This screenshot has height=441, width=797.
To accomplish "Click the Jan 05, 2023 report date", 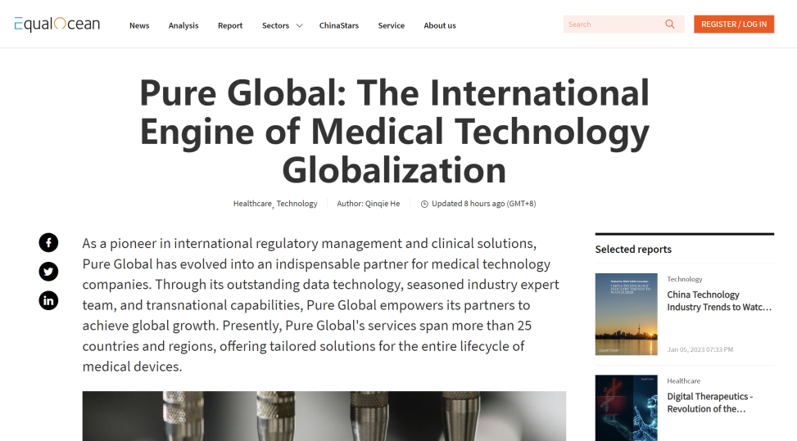I will click(x=700, y=349).
